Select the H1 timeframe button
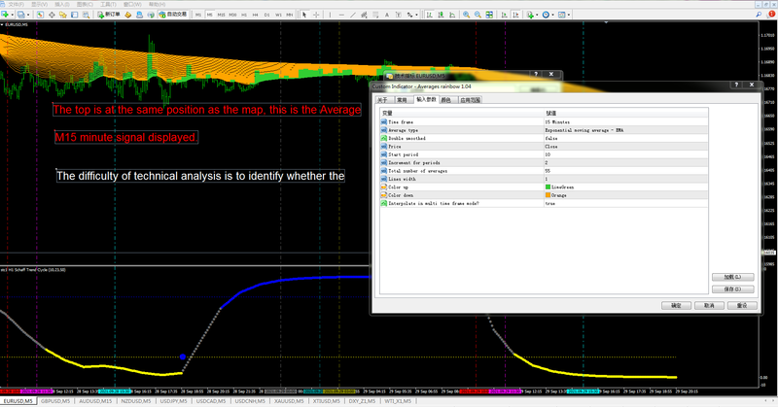778x407 pixels. pyautogui.click(x=244, y=15)
